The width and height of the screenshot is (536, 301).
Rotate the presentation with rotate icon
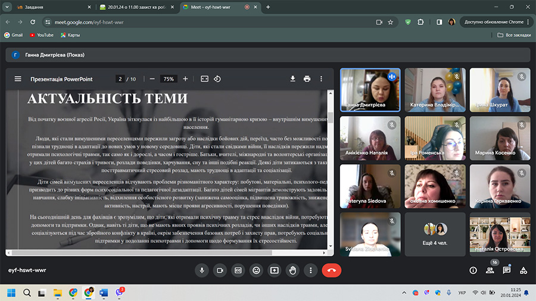[x=217, y=79]
